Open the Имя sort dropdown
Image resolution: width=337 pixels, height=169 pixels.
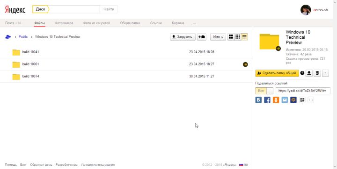[x=218, y=37]
